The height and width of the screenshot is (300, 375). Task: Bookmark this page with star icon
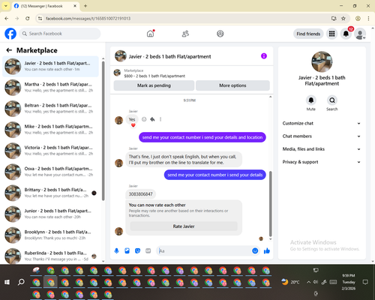pyautogui.click(x=343, y=19)
